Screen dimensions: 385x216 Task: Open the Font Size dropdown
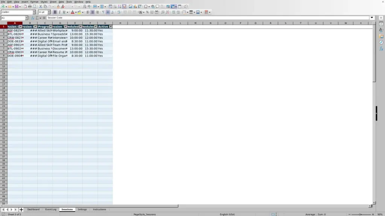coord(49,12)
